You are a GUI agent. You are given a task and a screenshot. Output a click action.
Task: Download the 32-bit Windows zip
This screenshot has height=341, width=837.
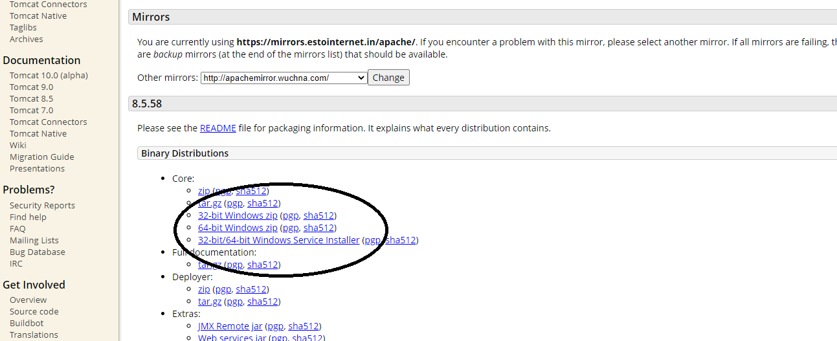238,215
